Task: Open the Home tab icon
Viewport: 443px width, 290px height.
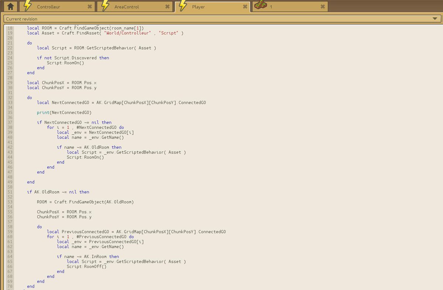Action: [x=11, y=6]
